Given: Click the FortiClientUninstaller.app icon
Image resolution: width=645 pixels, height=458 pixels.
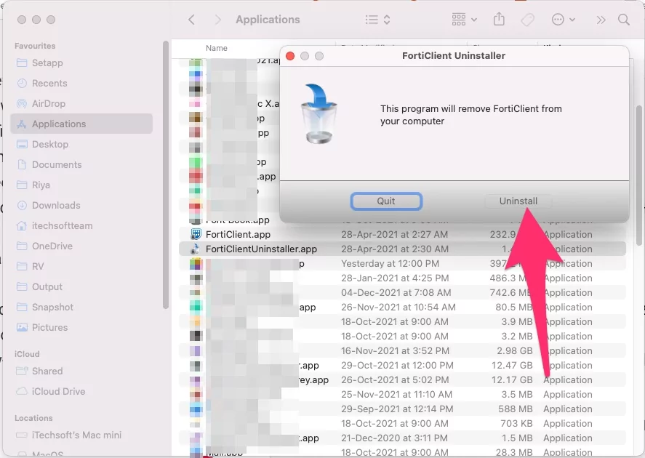Looking at the screenshot, I should 196,249.
